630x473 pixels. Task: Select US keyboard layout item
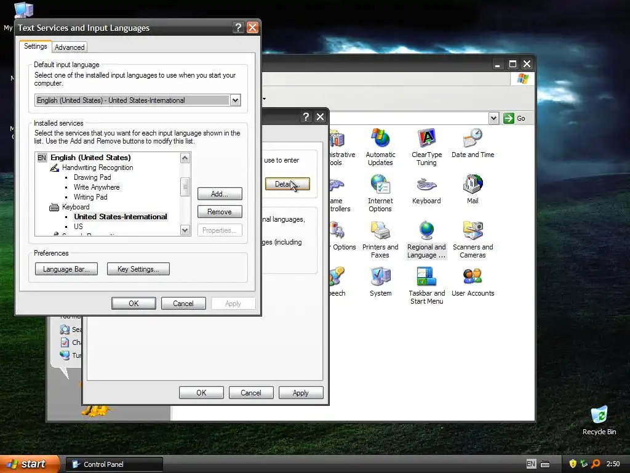click(78, 227)
